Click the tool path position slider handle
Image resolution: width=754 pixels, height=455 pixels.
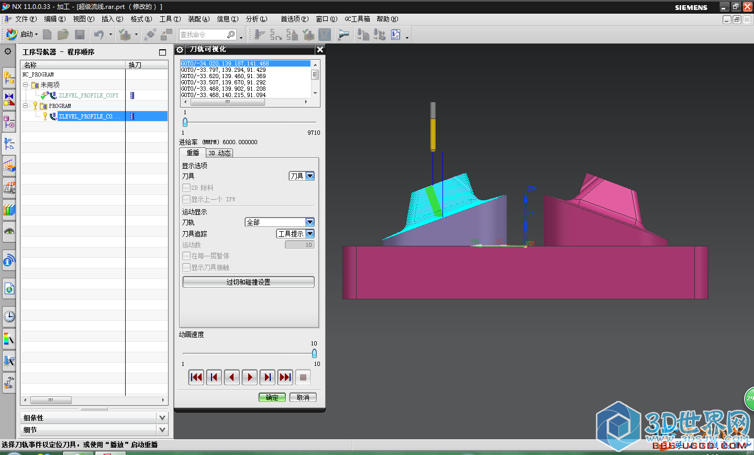coord(185,122)
